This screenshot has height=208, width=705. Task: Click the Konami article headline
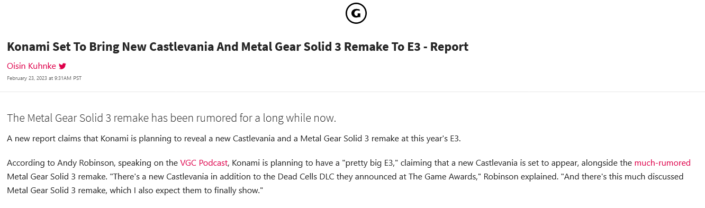click(238, 47)
